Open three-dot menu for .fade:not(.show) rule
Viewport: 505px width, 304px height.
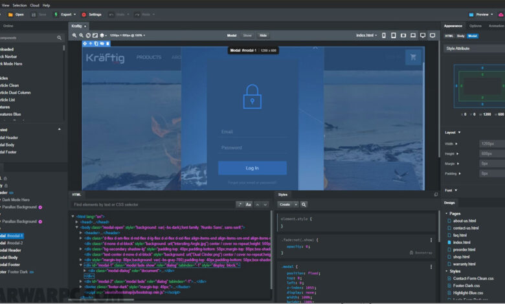click(431, 240)
